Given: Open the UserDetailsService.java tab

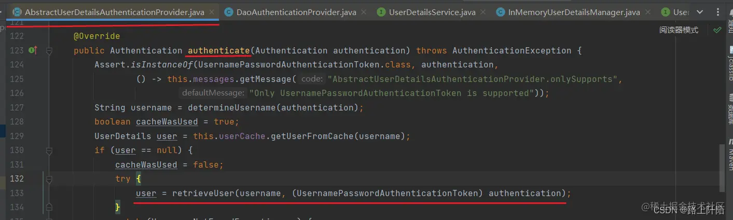Looking at the screenshot, I should tap(432, 12).
